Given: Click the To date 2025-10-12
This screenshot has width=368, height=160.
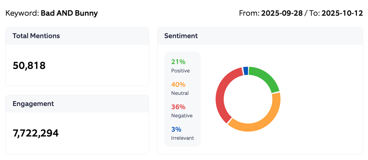Looking at the screenshot, I should coord(342,13).
